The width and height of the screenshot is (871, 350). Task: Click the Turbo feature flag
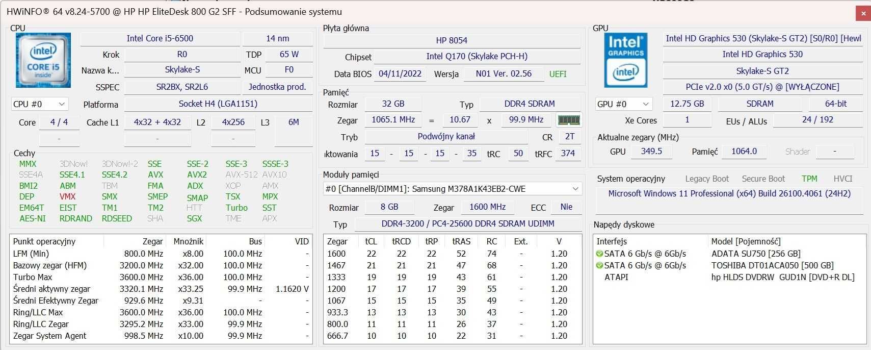(236, 208)
